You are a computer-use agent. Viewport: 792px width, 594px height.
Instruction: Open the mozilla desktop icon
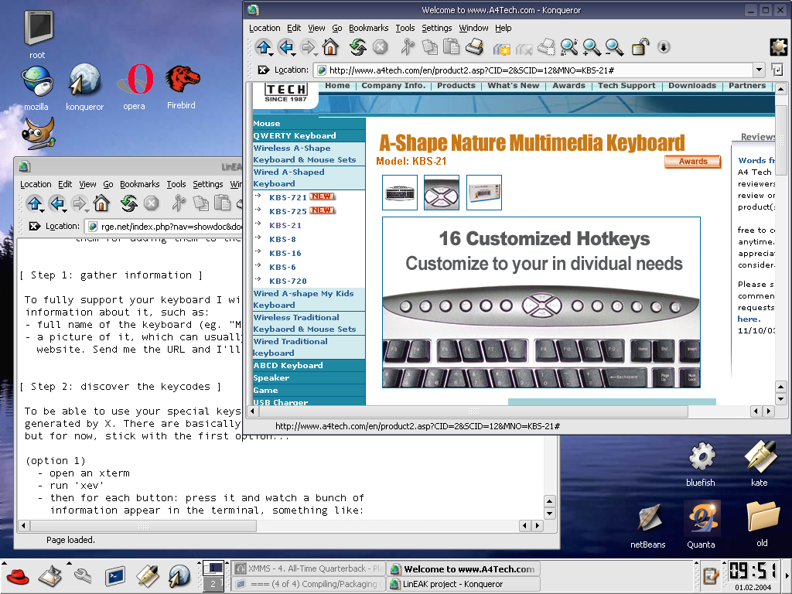37,88
